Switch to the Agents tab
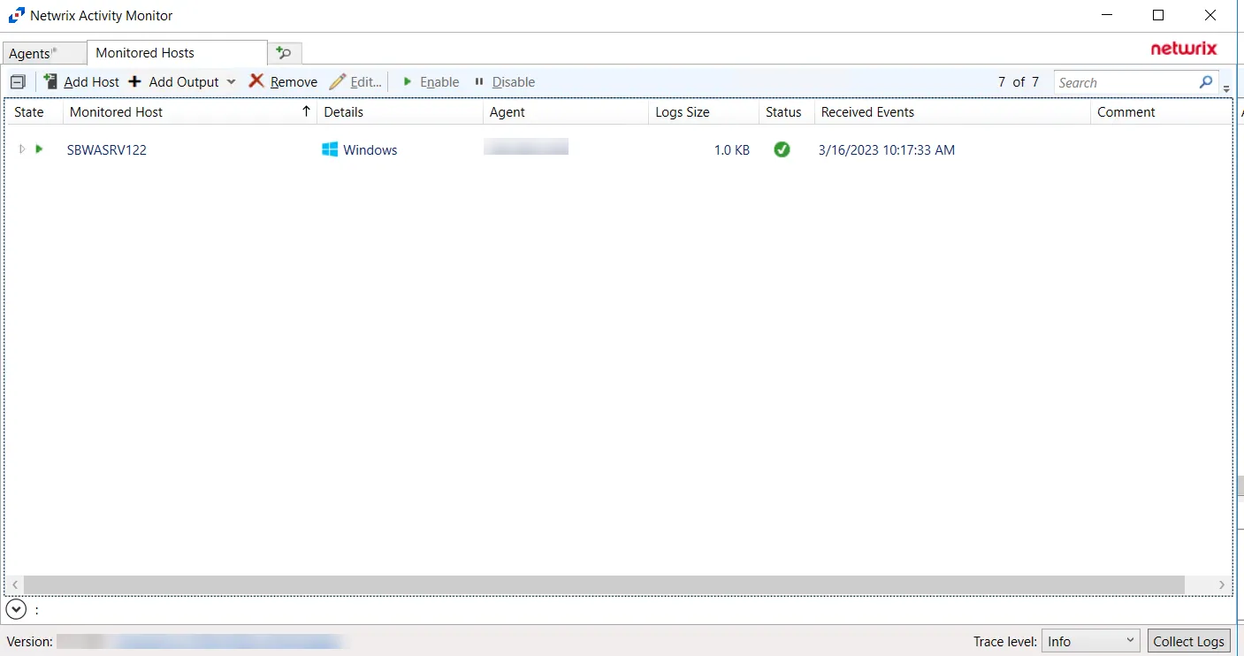This screenshot has width=1244, height=656. [x=44, y=53]
